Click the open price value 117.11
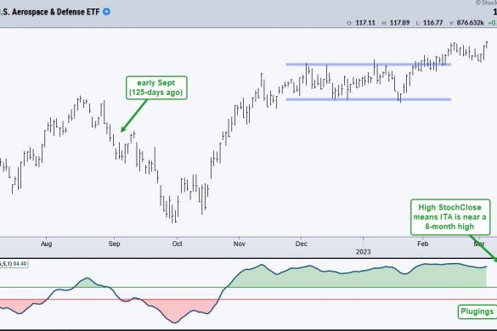This screenshot has height=331, width=497. click(x=365, y=22)
